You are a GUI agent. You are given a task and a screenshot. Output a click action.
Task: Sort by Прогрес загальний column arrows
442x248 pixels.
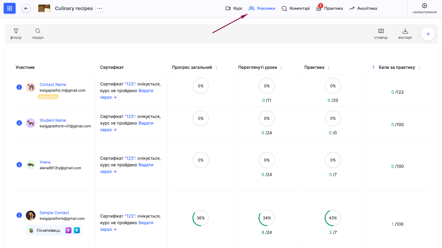pyautogui.click(x=216, y=68)
